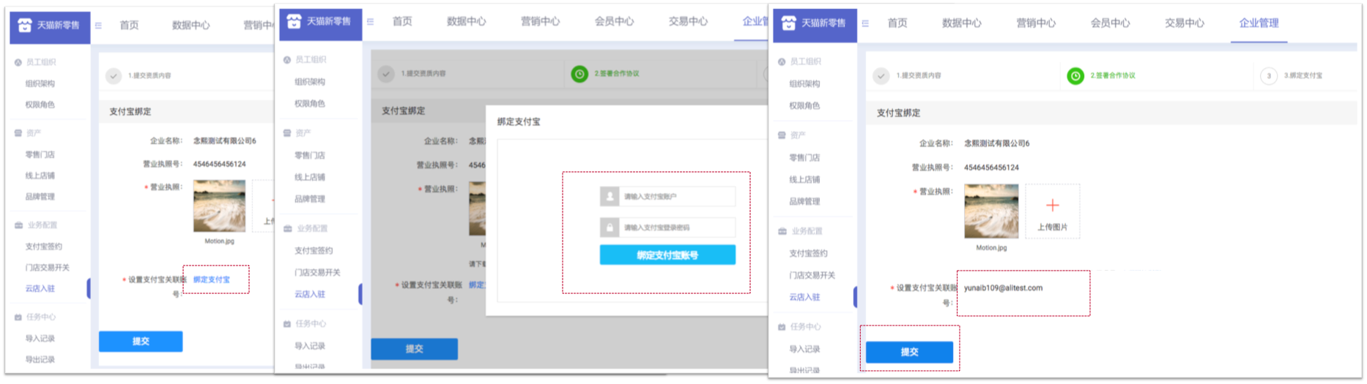Open 线上店铺 in the middle window sidebar
Image resolution: width=1367 pixels, height=384 pixels.
[x=310, y=177]
